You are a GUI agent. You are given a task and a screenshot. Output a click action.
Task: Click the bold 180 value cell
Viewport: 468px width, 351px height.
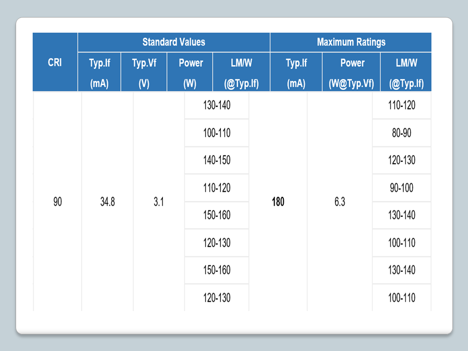[x=278, y=202]
